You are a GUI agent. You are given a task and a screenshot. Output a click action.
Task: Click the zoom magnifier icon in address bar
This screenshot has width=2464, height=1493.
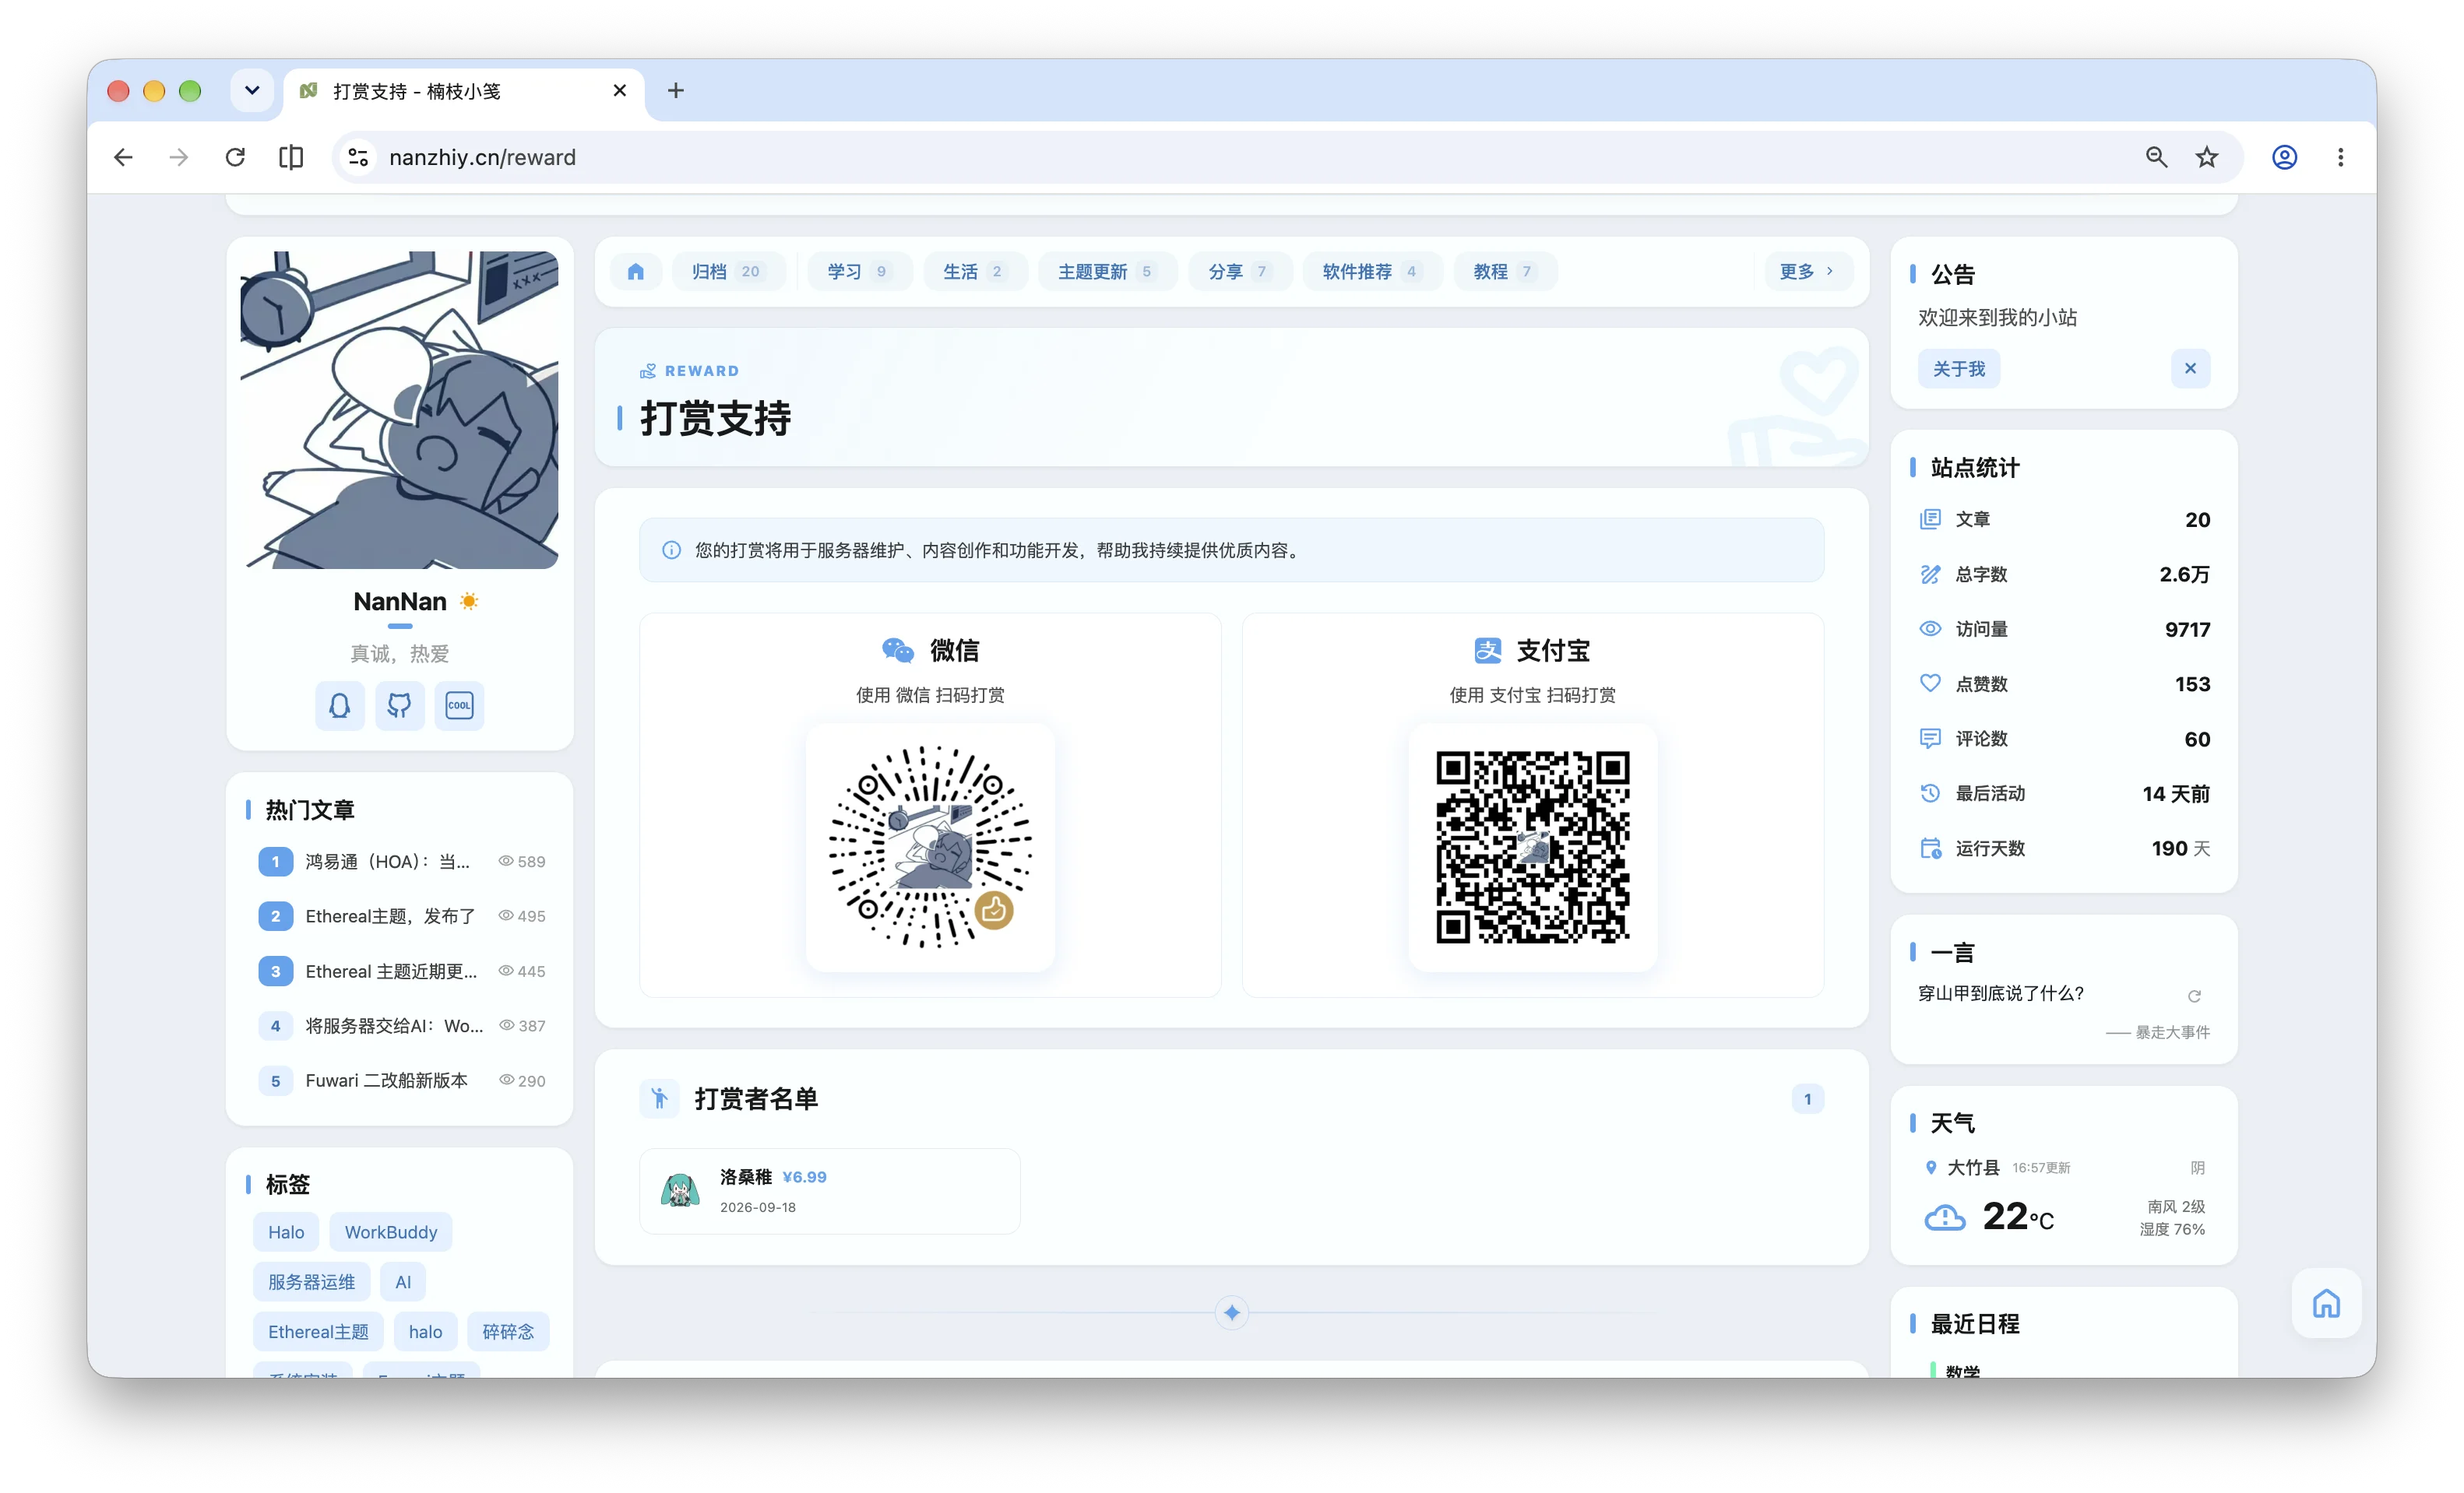click(2156, 157)
